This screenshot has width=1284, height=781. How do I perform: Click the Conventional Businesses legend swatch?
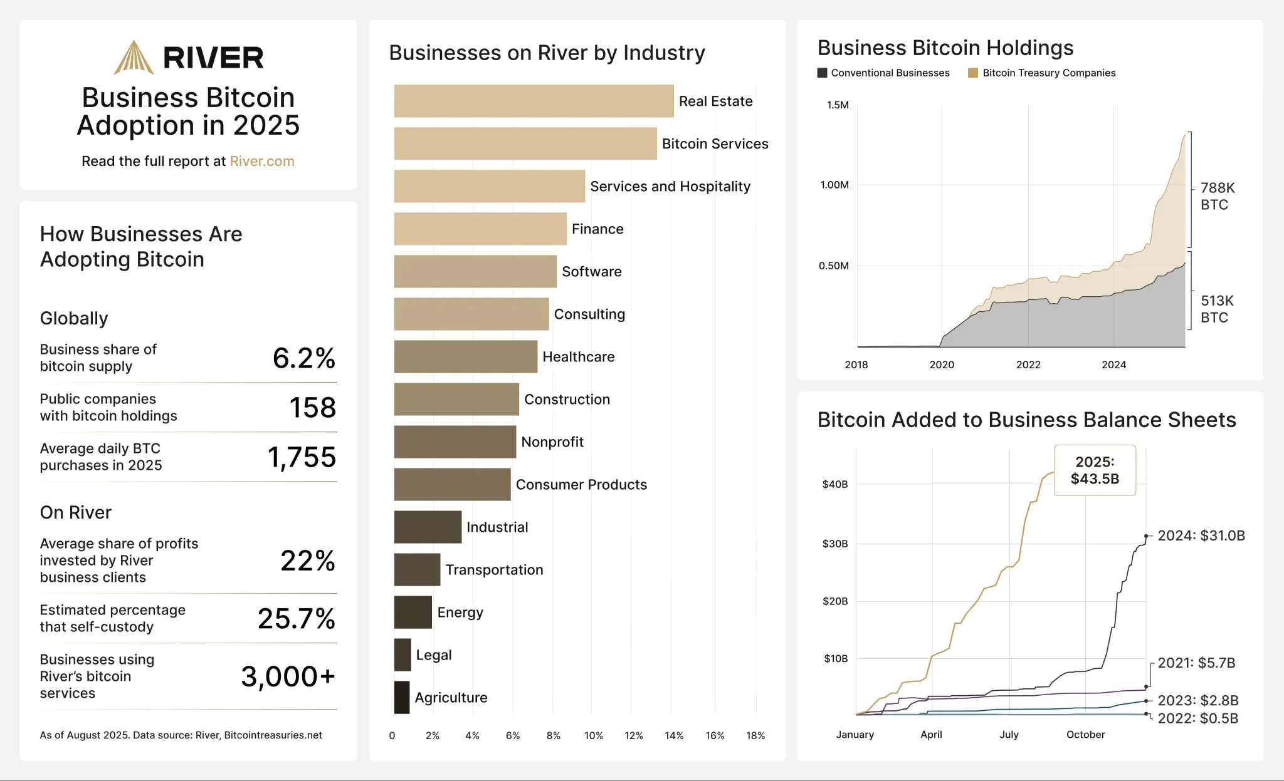[x=823, y=73]
